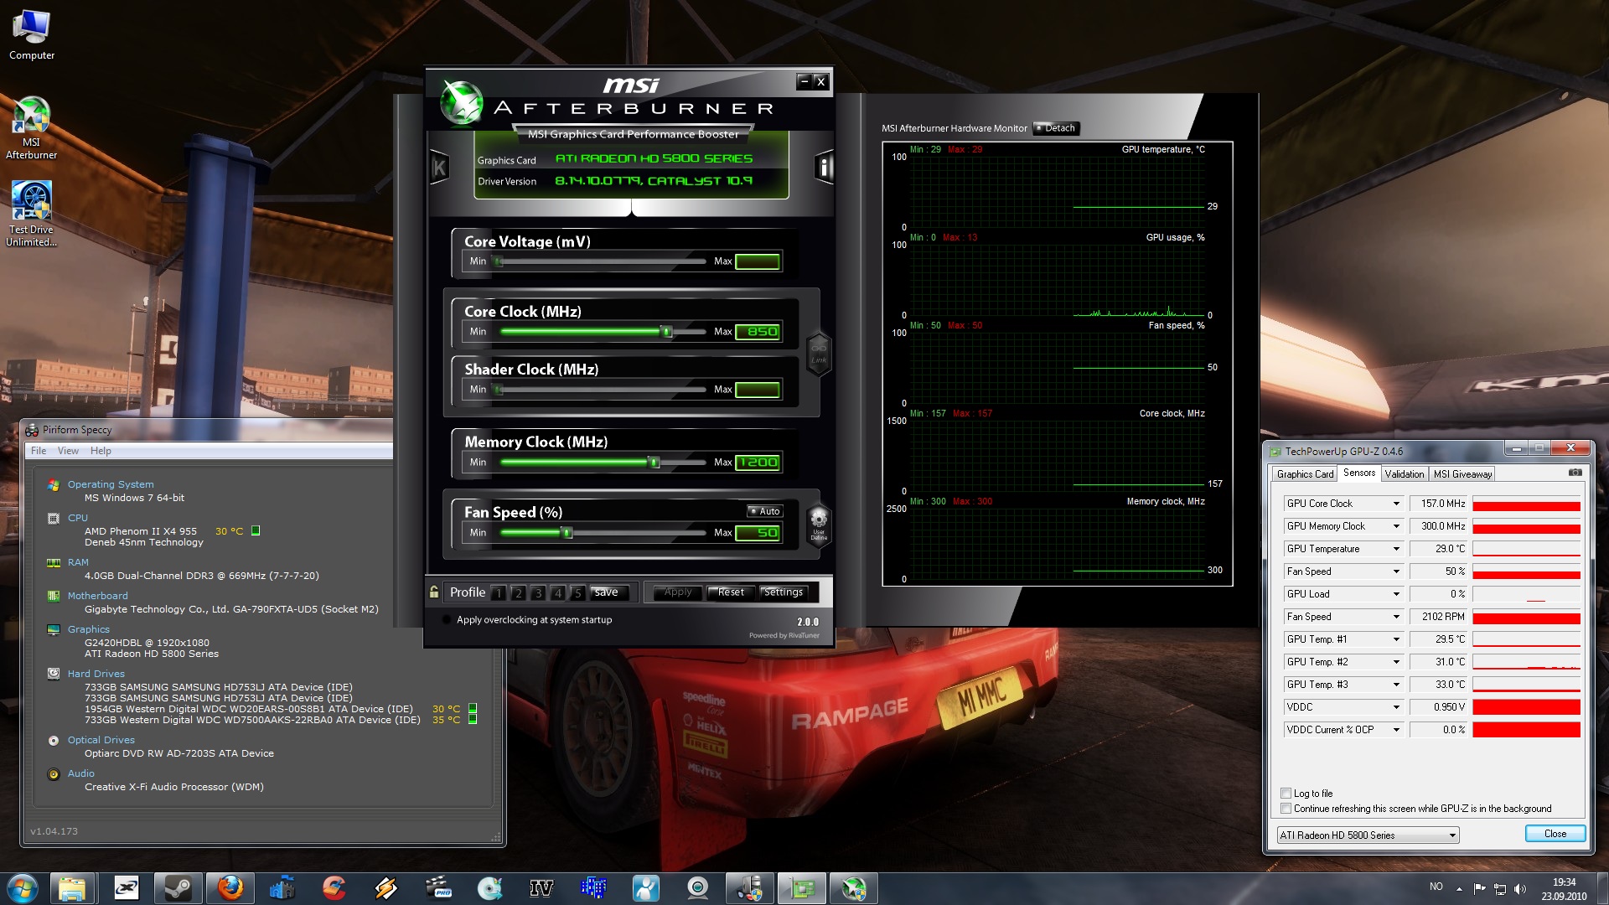Open the Action Center flag icon
Image resolution: width=1609 pixels, height=905 pixels.
tap(1479, 888)
